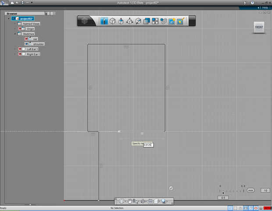The image size is (272, 211).
Task: Open the Combine overlapping-squares tool
Action: pos(147,21)
